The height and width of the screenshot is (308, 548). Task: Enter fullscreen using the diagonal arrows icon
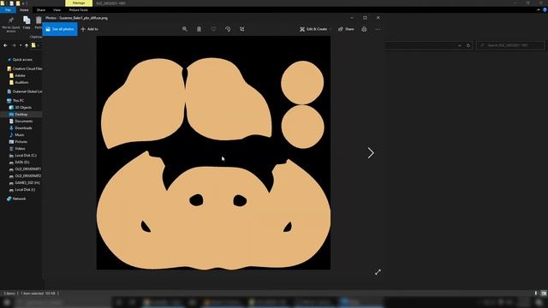378,272
